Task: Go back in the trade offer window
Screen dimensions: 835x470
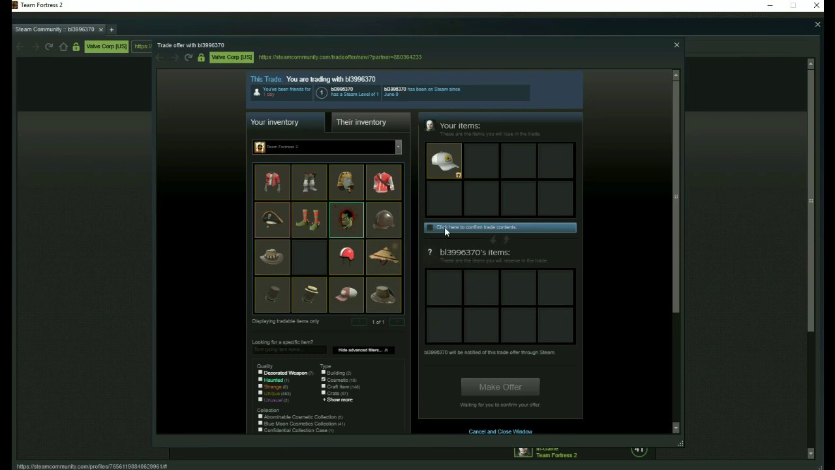Action: (161, 57)
